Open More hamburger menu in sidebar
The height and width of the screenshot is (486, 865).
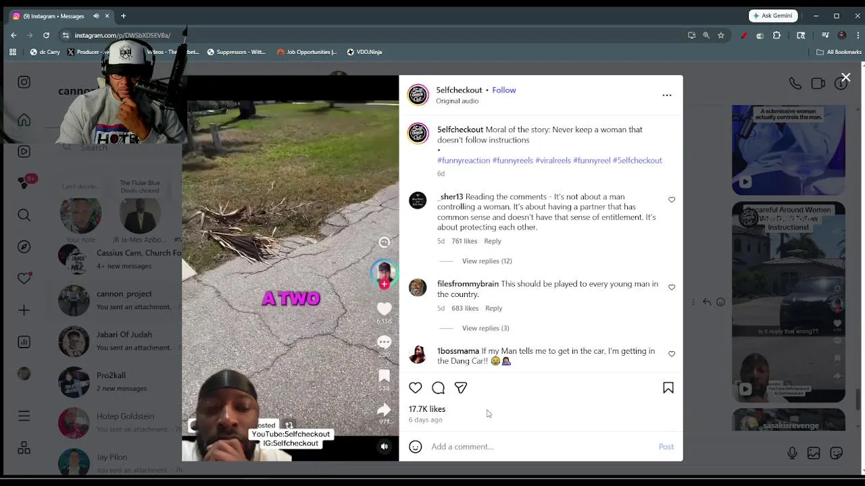pyautogui.click(x=24, y=416)
